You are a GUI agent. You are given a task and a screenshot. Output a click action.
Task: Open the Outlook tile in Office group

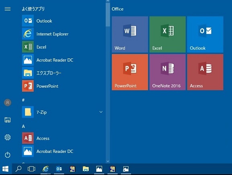point(205,34)
